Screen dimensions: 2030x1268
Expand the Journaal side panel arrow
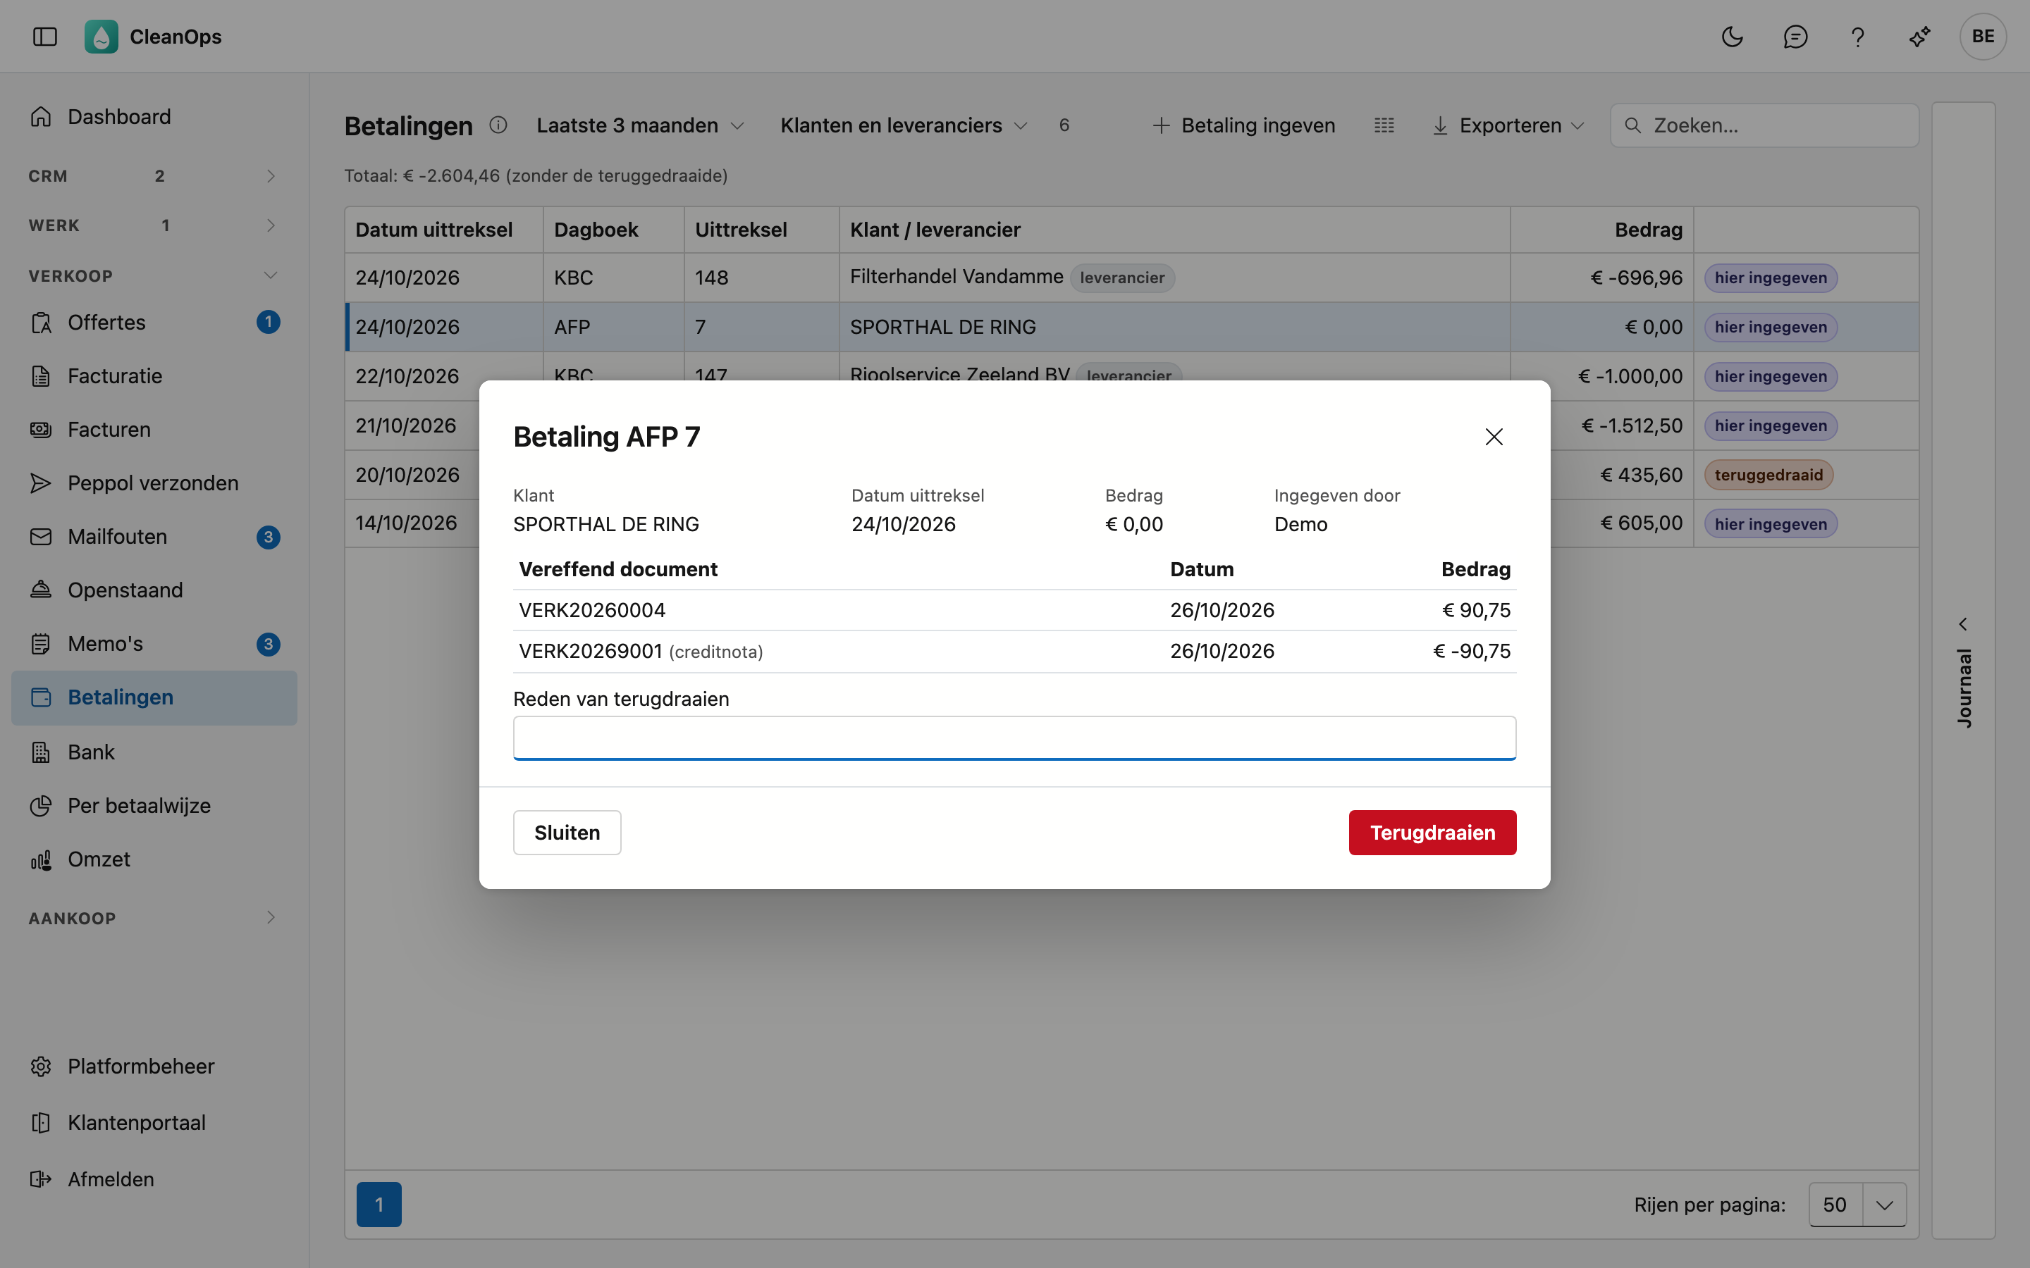pyautogui.click(x=1963, y=624)
